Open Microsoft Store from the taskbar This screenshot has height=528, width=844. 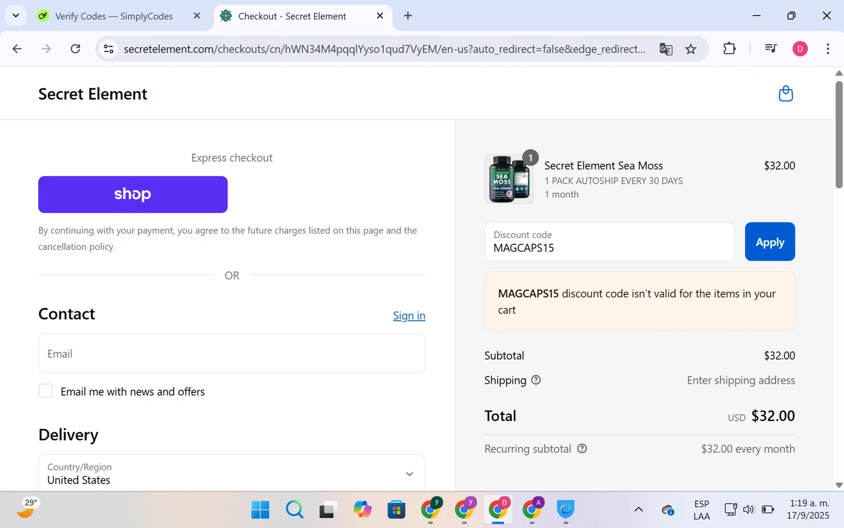tap(396, 509)
